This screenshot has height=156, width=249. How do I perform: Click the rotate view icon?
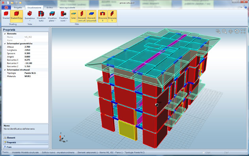click(x=237, y=32)
